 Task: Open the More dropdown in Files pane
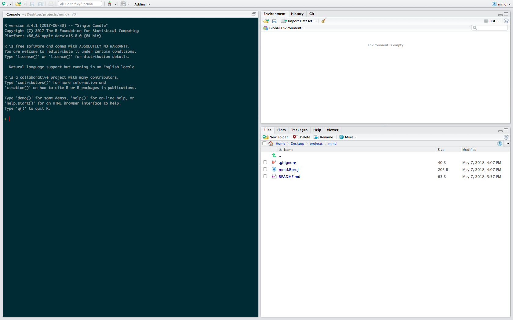pyautogui.click(x=348, y=137)
